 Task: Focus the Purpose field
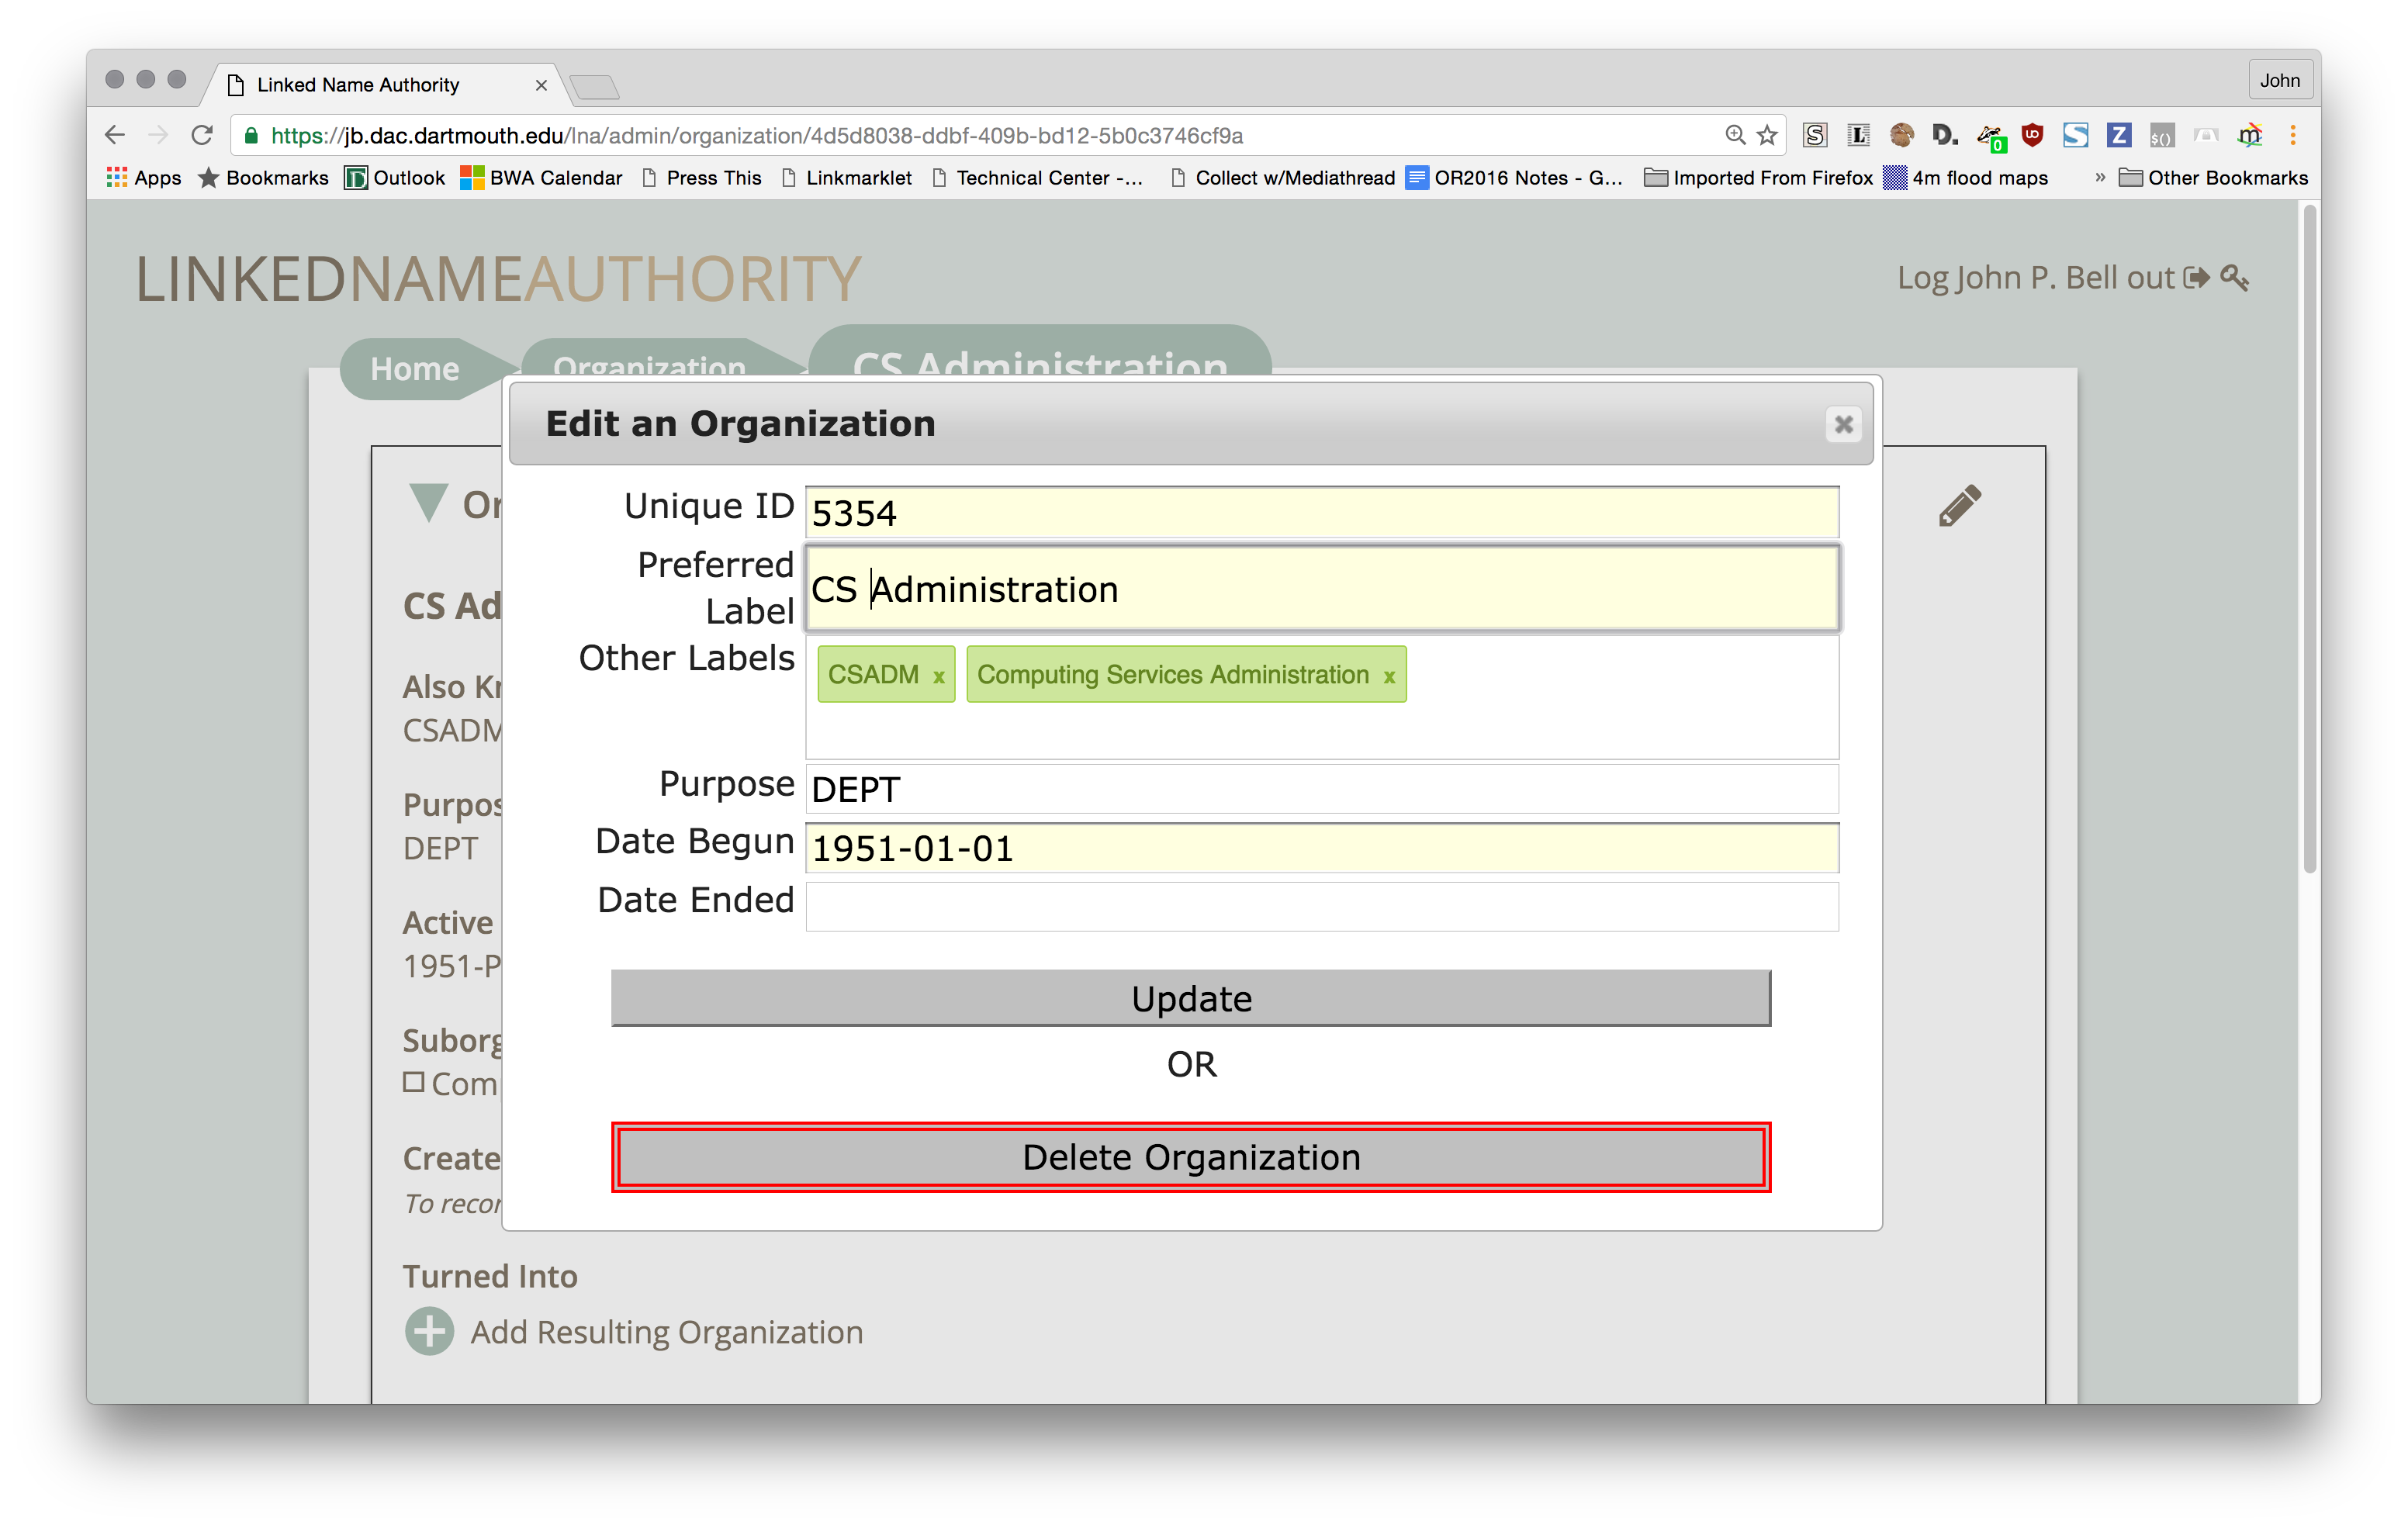1322,790
